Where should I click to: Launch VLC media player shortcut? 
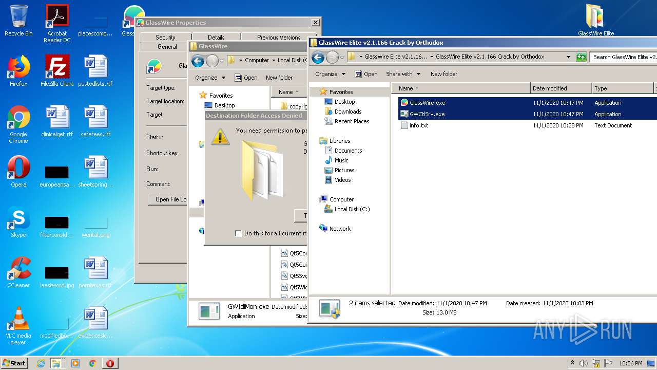tap(18, 326)
